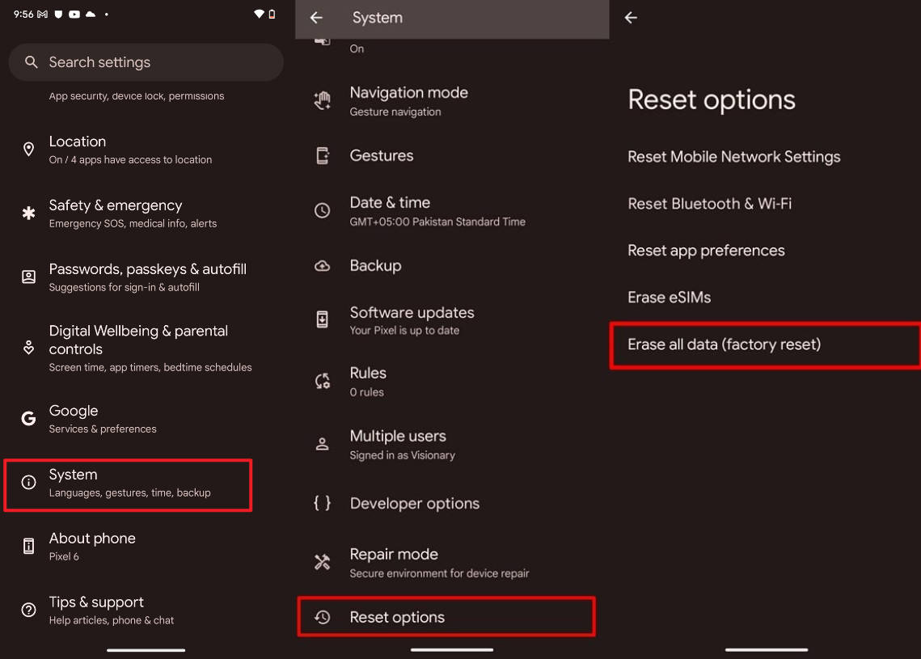921x659 pixels.
Task: Tap Reset Bluetooth & Wi-Fi
Action: coord(710,204)
